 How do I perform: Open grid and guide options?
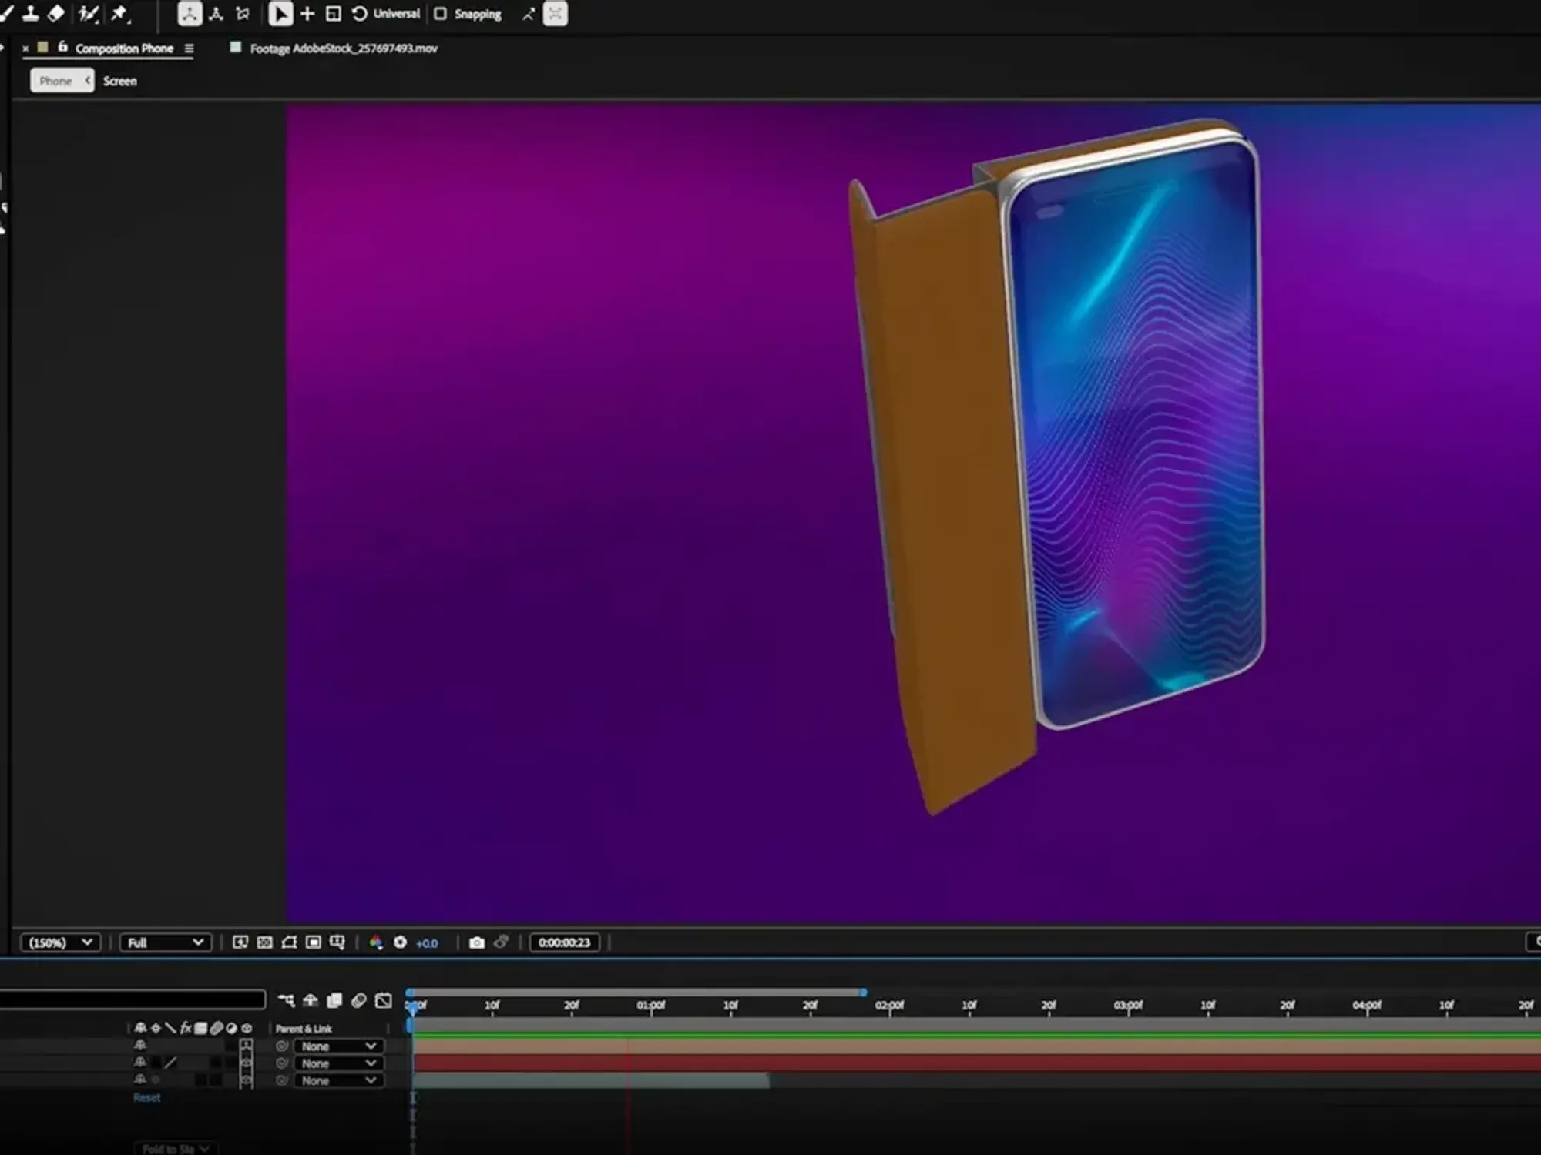337,942
